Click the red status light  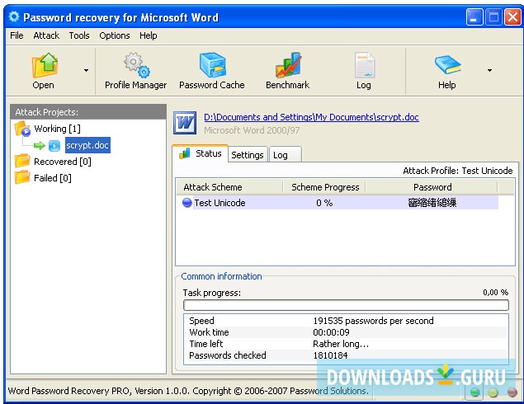click(512, 392)
